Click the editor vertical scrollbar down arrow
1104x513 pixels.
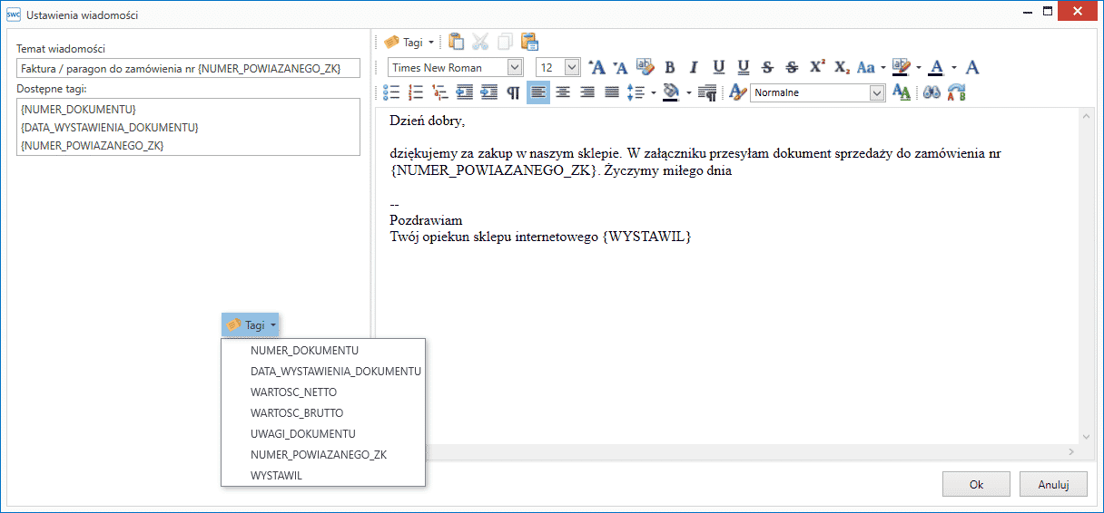(1087, 436)
